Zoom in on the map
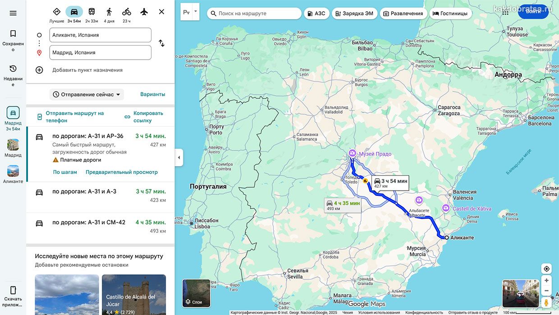This screenshot has height=315, width=559. pyautogui.click(x=546, y=280)
